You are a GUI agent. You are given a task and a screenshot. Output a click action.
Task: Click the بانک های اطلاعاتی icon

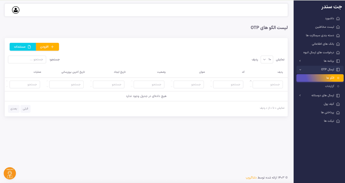[338, 44]
